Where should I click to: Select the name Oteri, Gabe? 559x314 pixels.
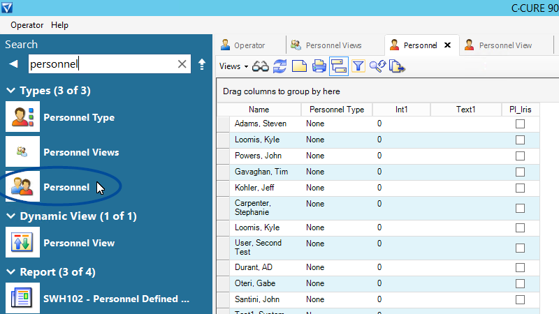(x=255, y=283)
